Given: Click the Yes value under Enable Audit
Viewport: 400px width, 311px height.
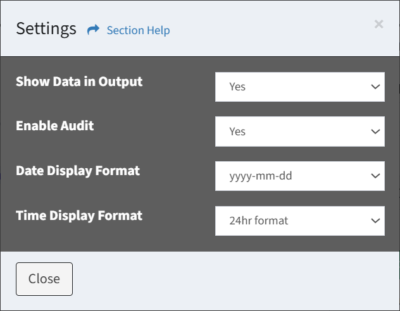Looking at the screenshot, I should tap(237, 131).
